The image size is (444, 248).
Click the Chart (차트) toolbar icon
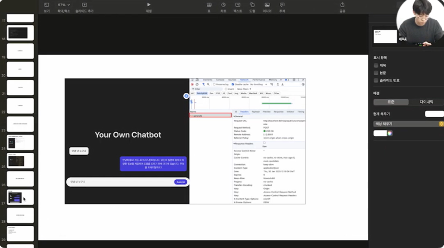click(x=224, y=5)
